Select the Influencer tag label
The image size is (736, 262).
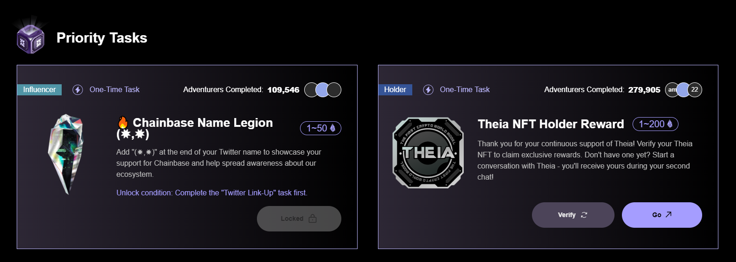point(39,90)
